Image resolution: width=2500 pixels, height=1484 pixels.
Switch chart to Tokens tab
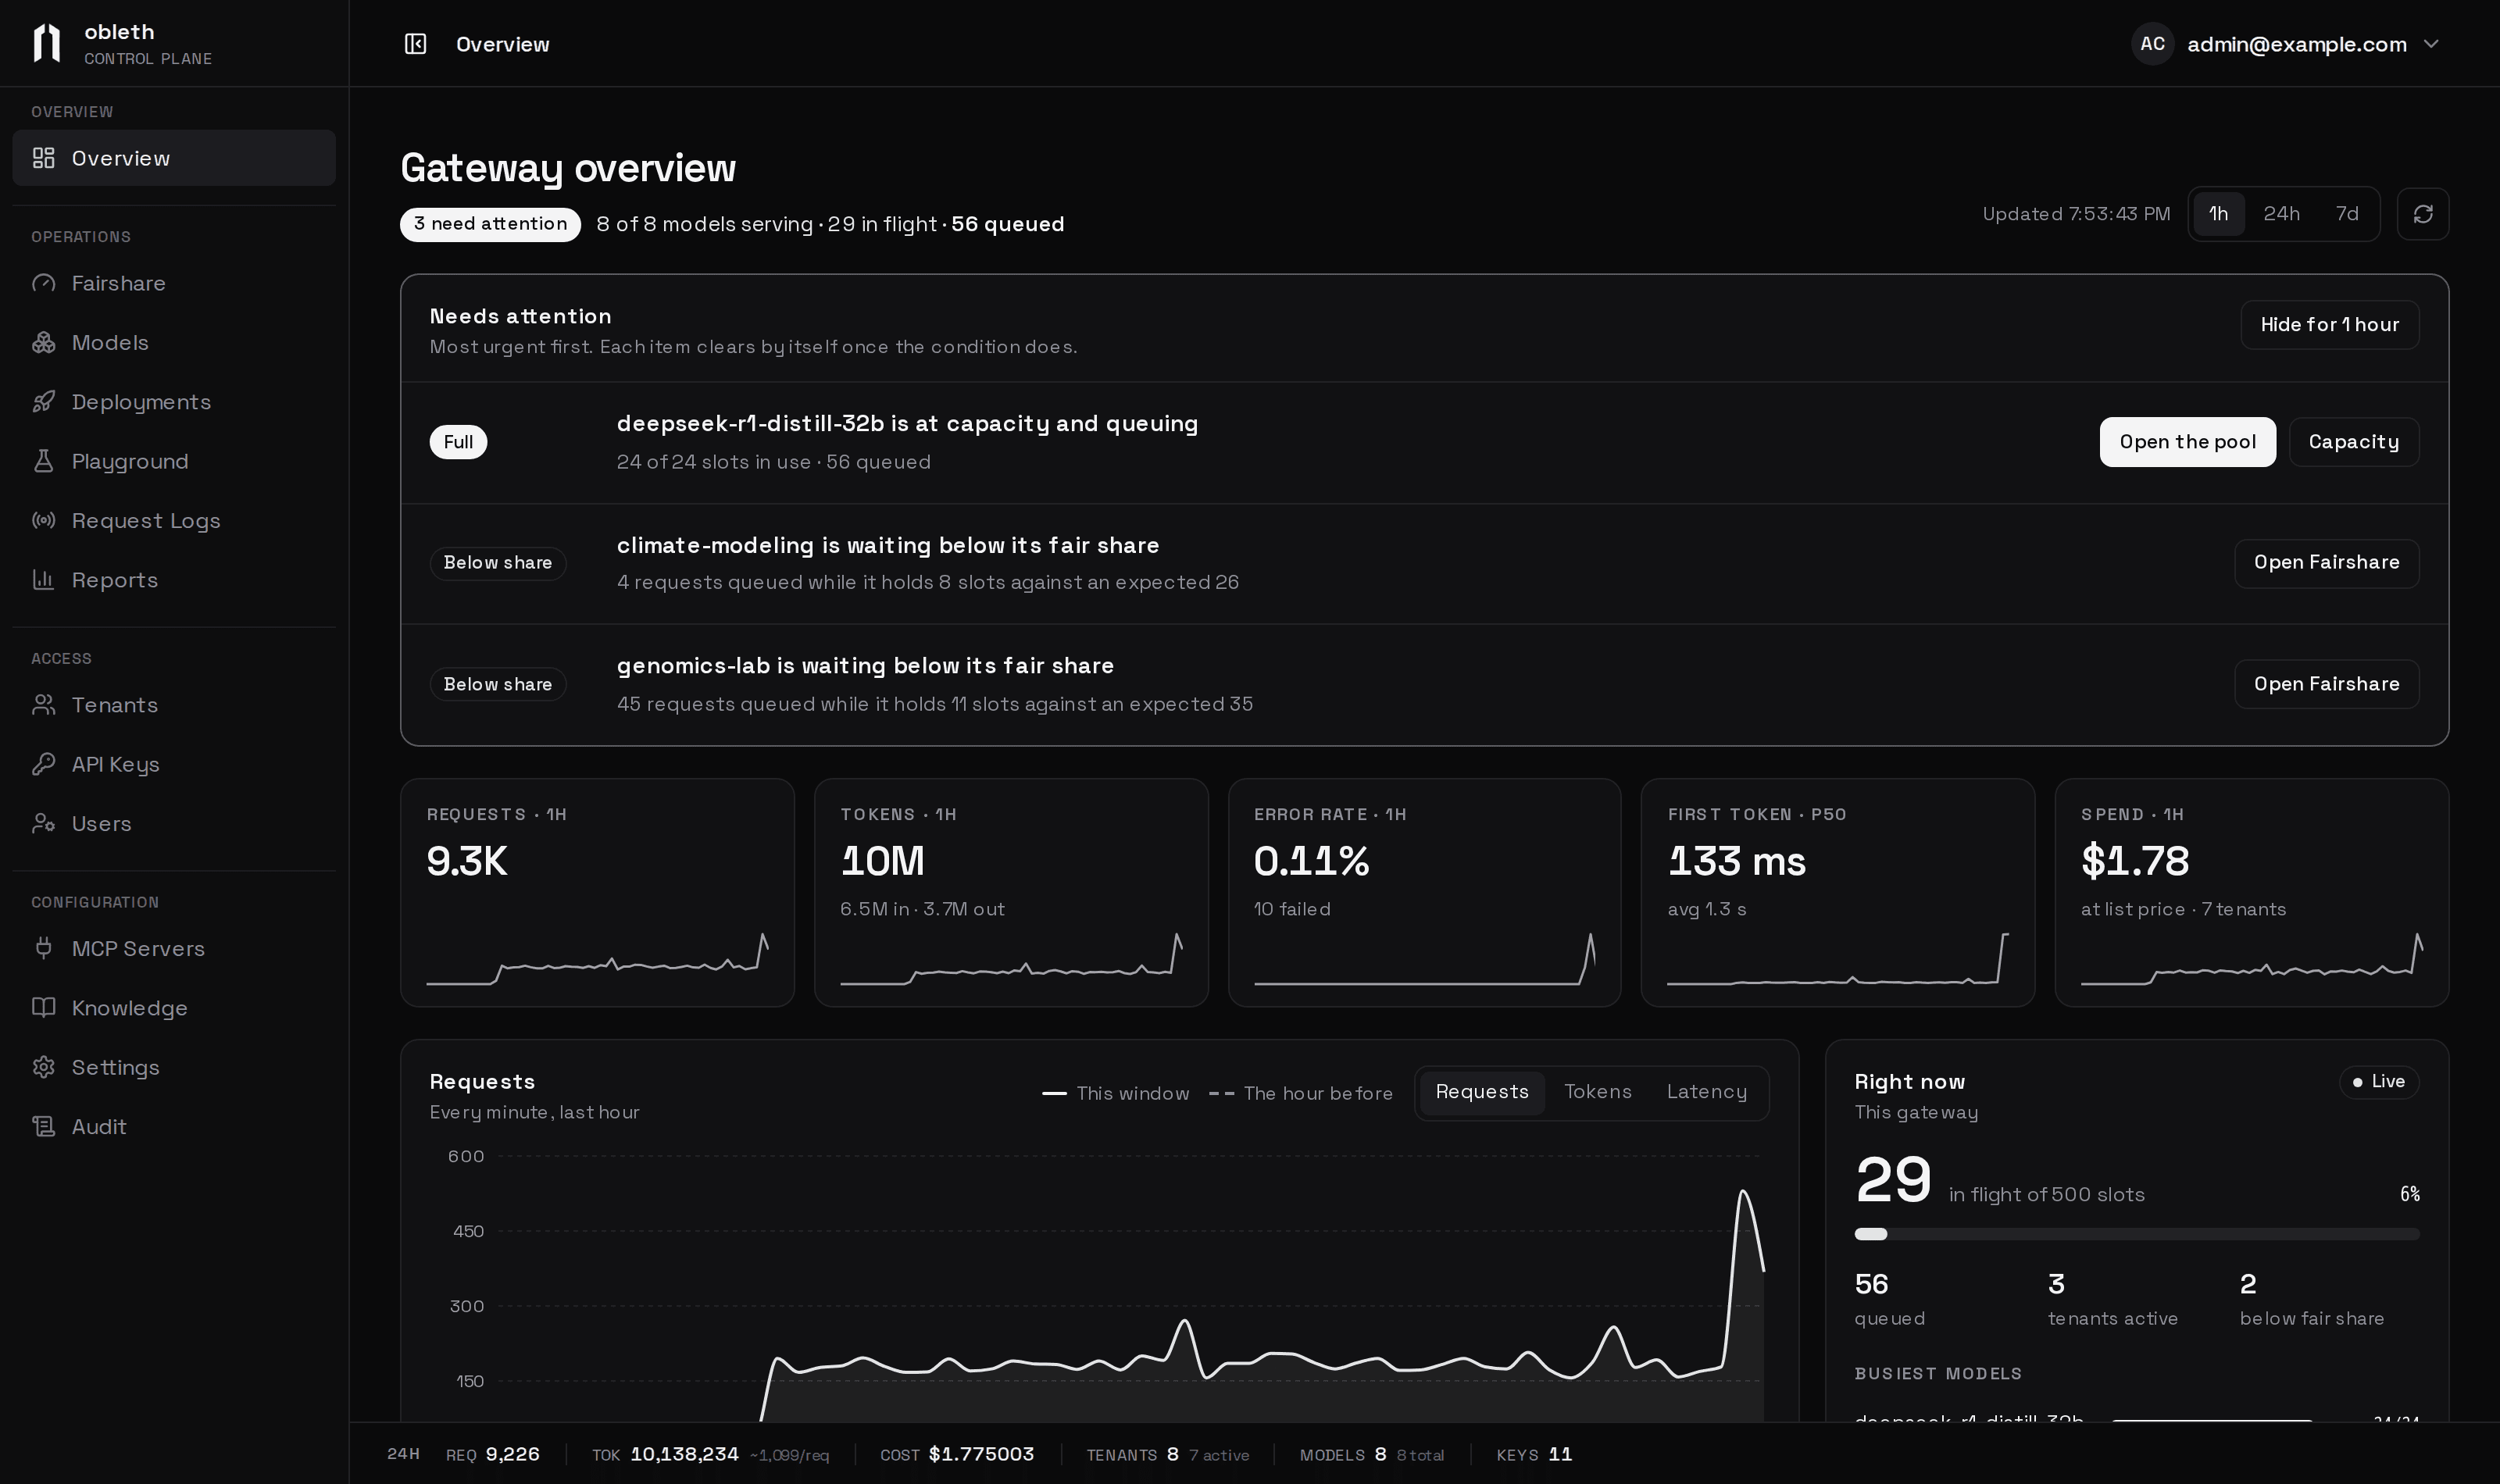tap(1597, 1092)
